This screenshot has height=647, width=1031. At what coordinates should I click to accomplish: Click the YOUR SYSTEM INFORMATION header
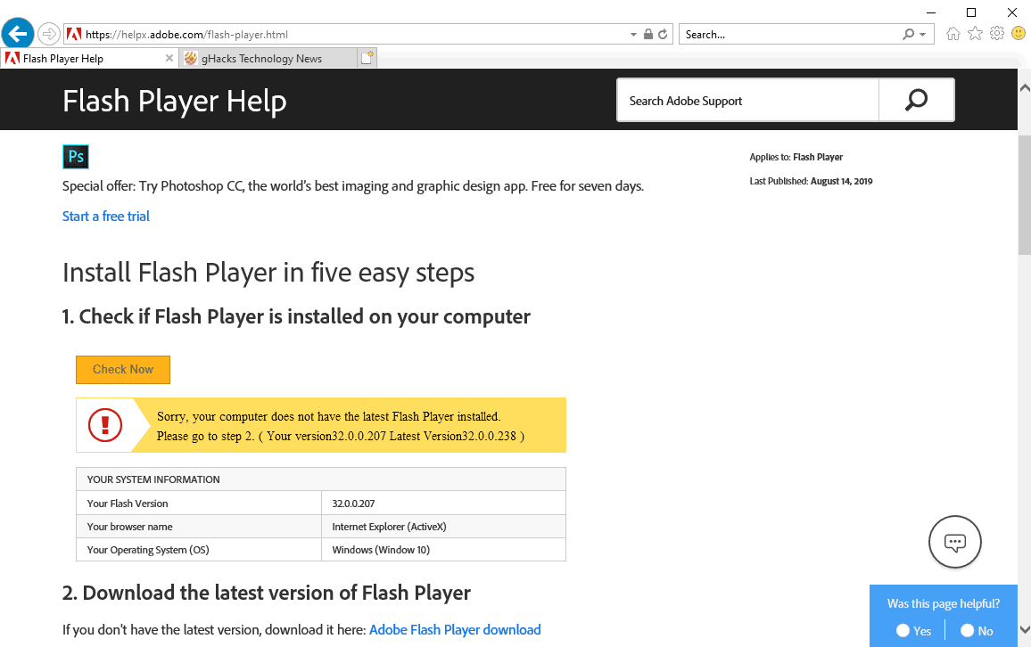153,479
